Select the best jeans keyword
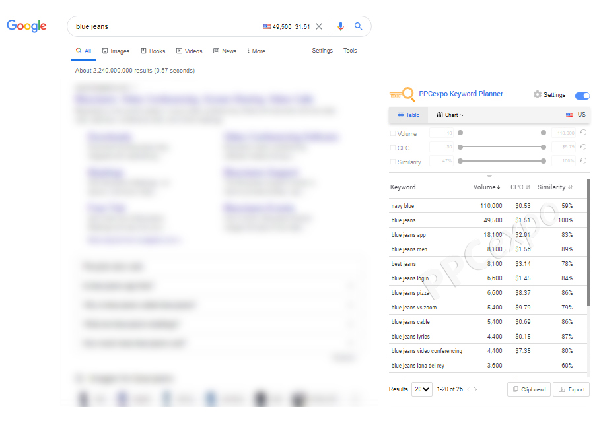The height and width of the screenshot is (421, 597). pyautogui.click(x=404, y=264)
